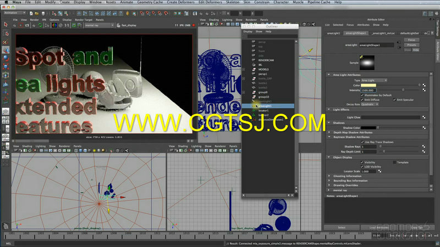Click the checker map button beside Light Glow

[424, 117]
